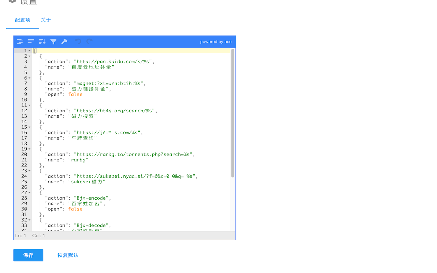Save settings with the 保存 button

pyautogui.click(x=28, y=255)
